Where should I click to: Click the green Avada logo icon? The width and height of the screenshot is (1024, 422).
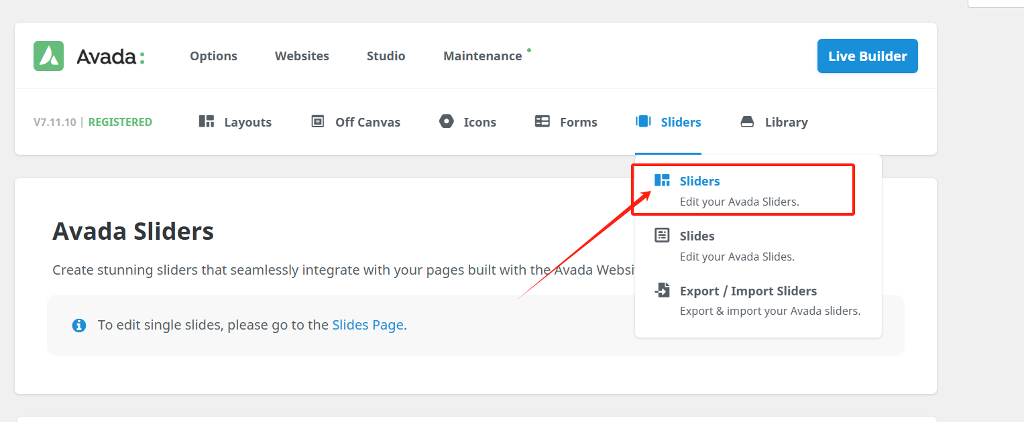pos(49,56)
